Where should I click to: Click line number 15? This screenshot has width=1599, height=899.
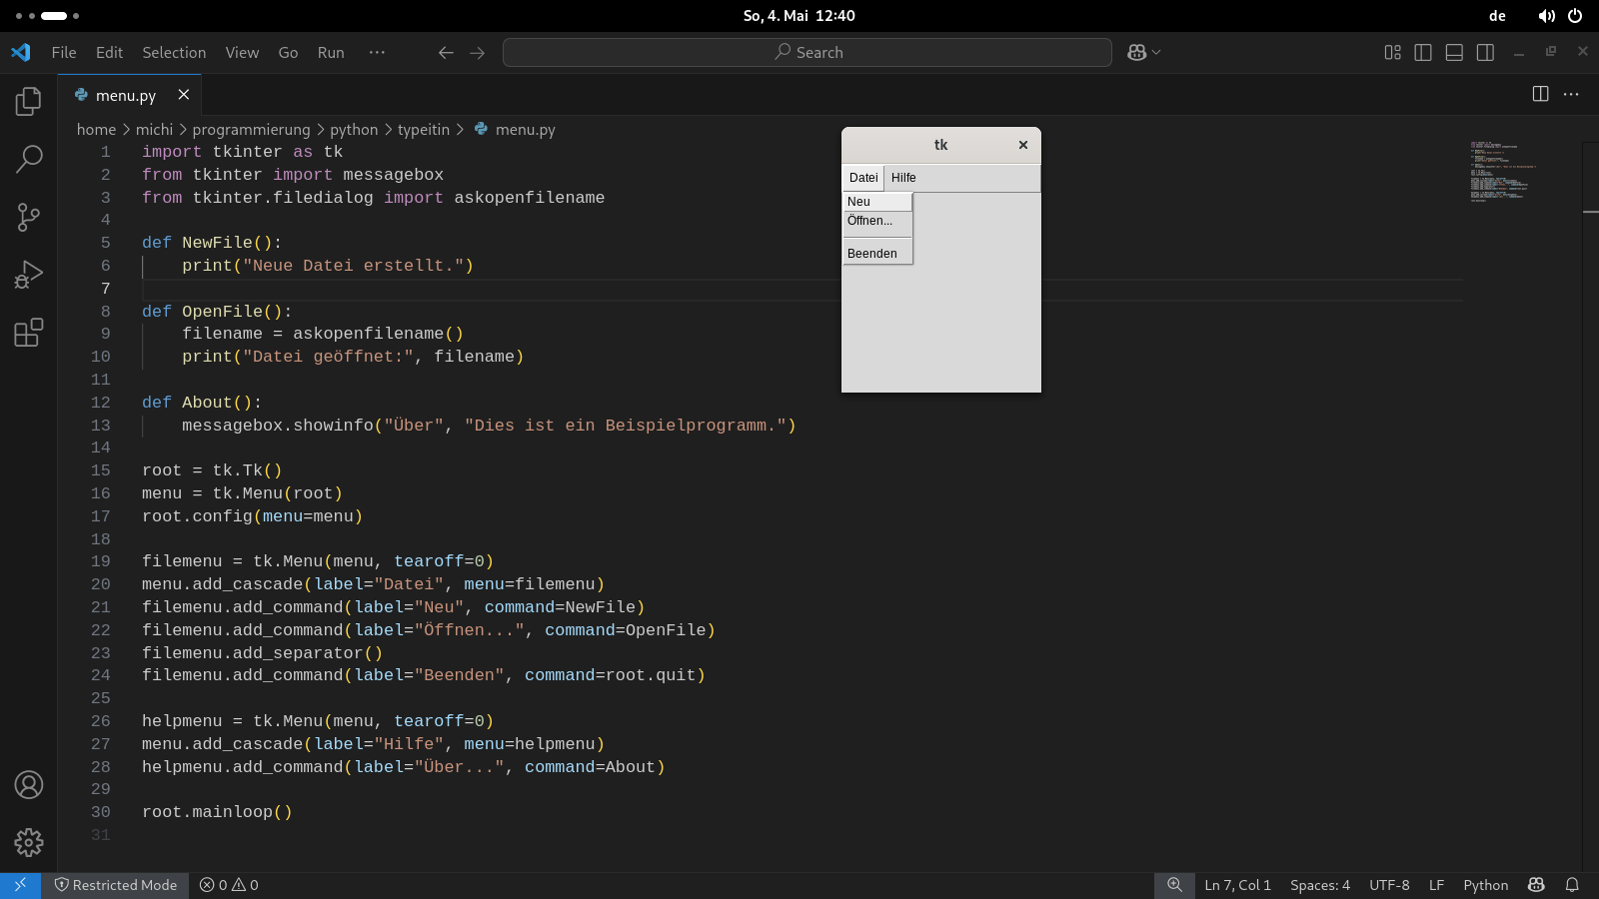[101, 470]
